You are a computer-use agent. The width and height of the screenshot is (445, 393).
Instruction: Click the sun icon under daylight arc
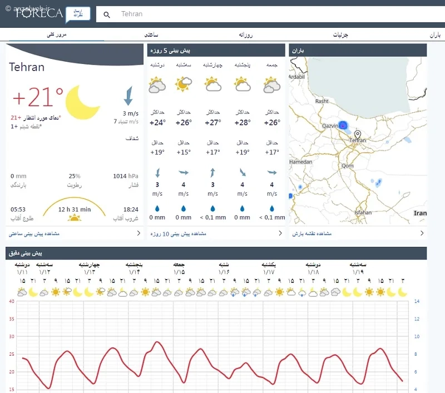[75, 218]
